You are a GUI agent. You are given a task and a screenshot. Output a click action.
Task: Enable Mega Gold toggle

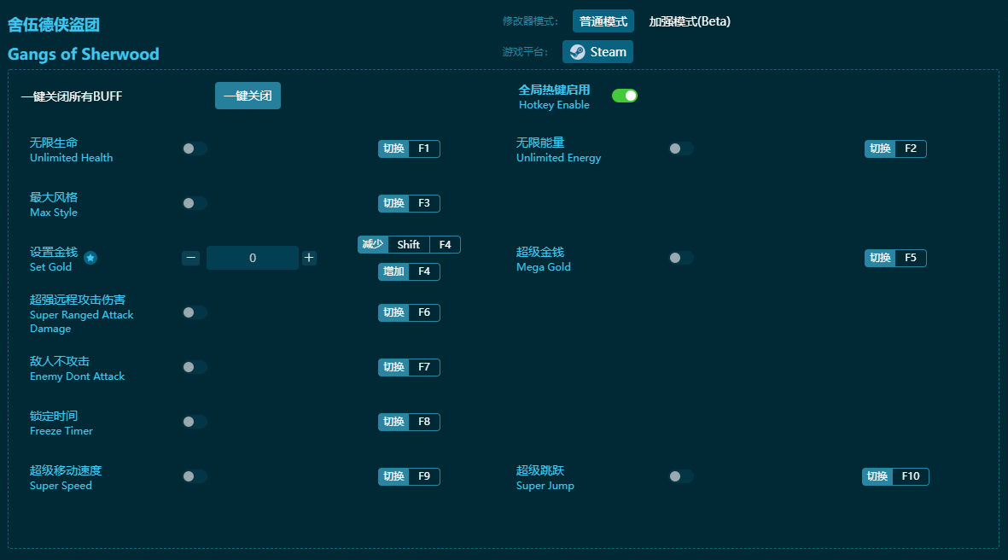pos(680,258)
